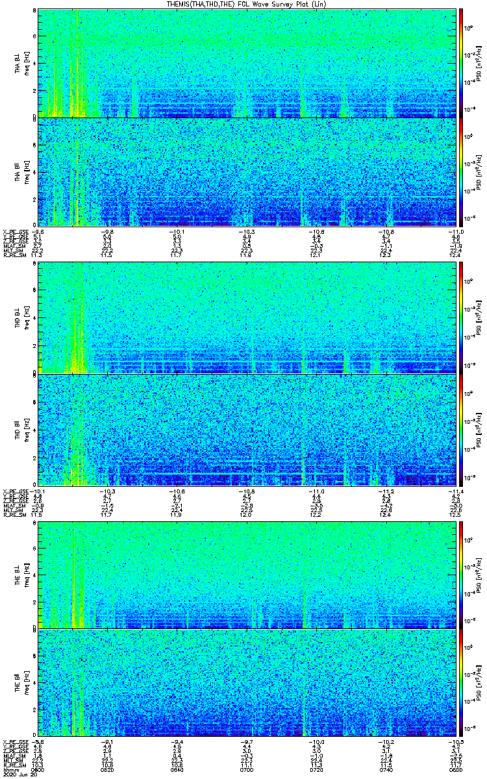Click the 0740 time tick label

[386, 770]
